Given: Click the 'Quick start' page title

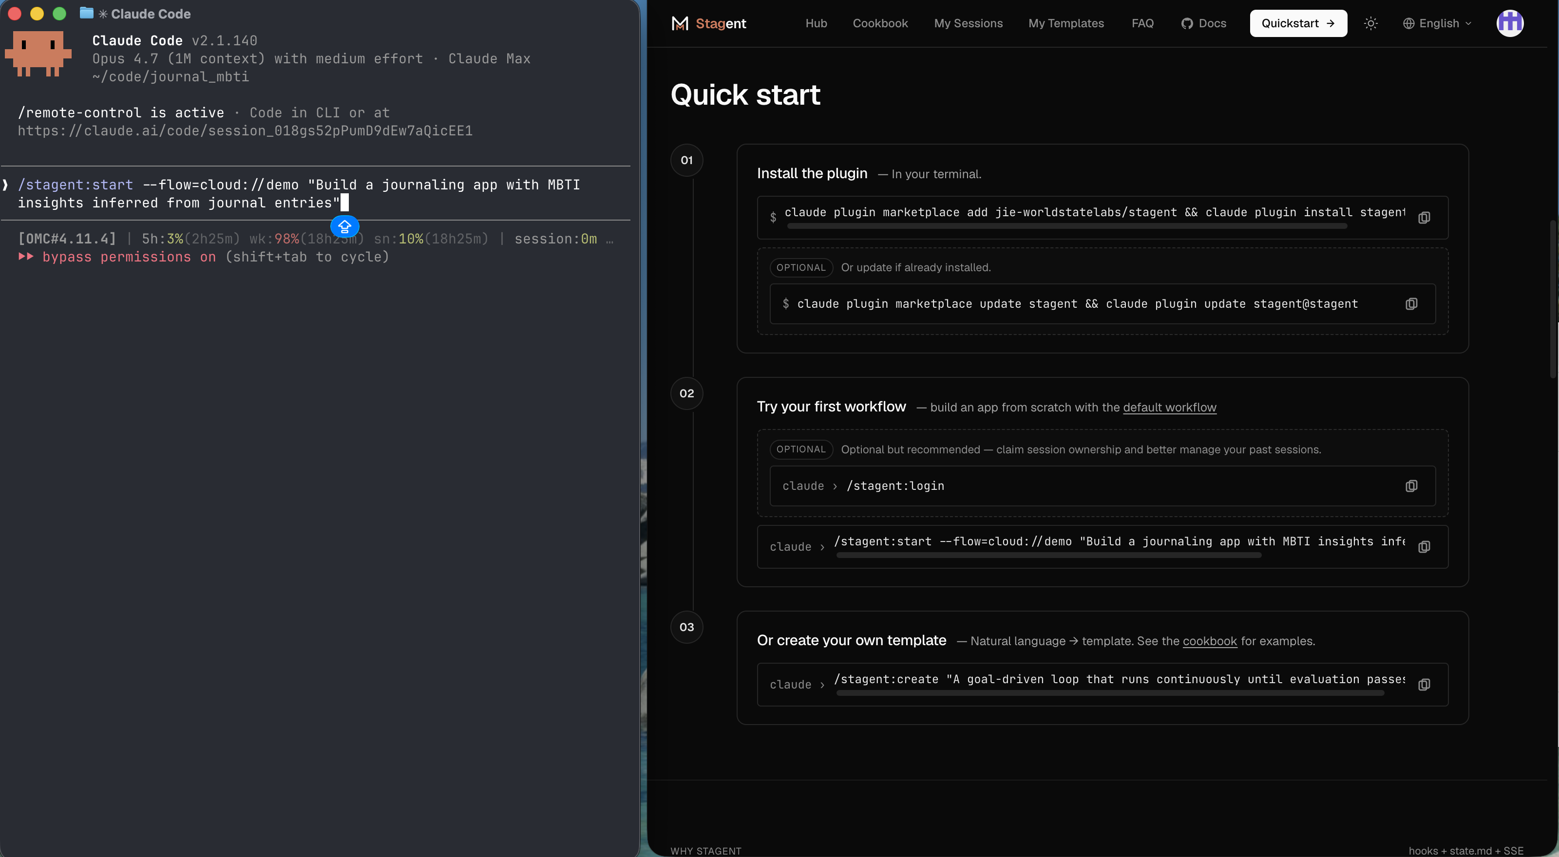Looking at the screenshot, I should 745,95.
